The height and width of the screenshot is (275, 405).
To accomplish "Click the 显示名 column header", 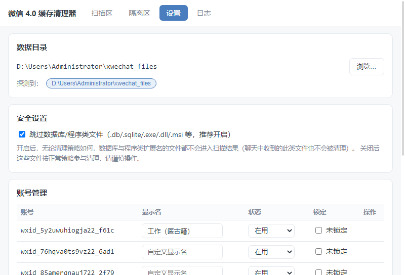I will (151, 212).
